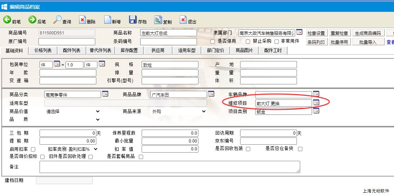Check the 启用扣率 checkbox
This screenshot has height=196, width=394.
(33, 149)
